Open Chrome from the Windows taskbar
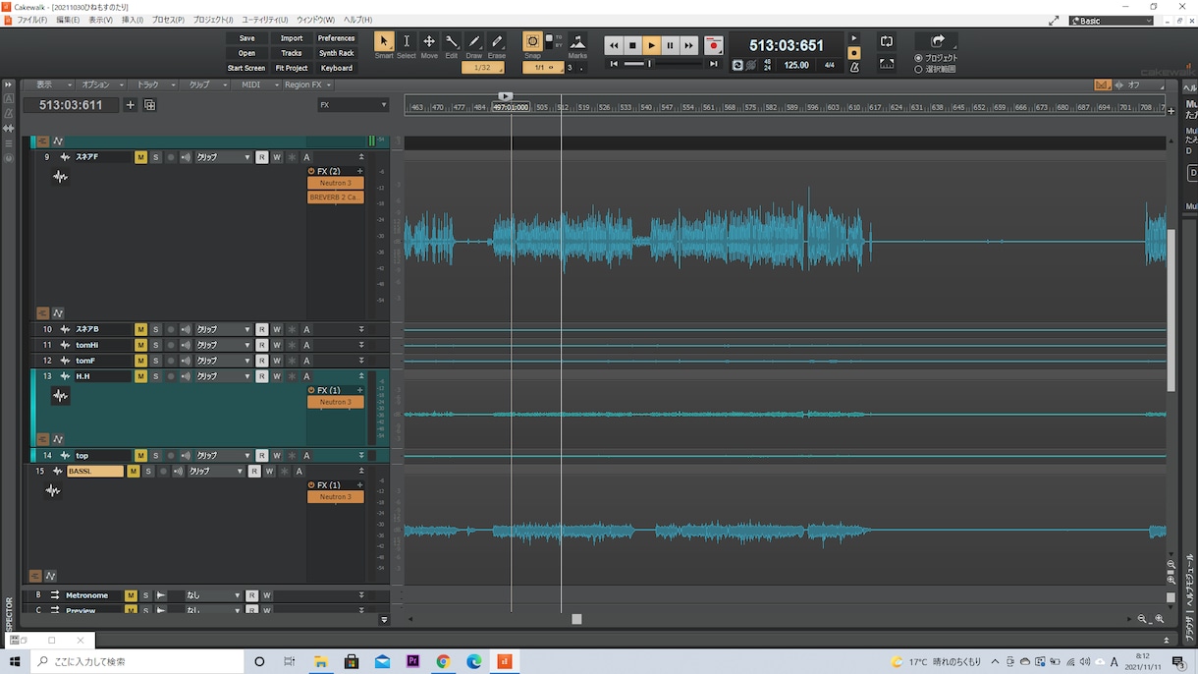Image resolution: width=1198 pixels, height=674 pixels. tap(443, 661)
